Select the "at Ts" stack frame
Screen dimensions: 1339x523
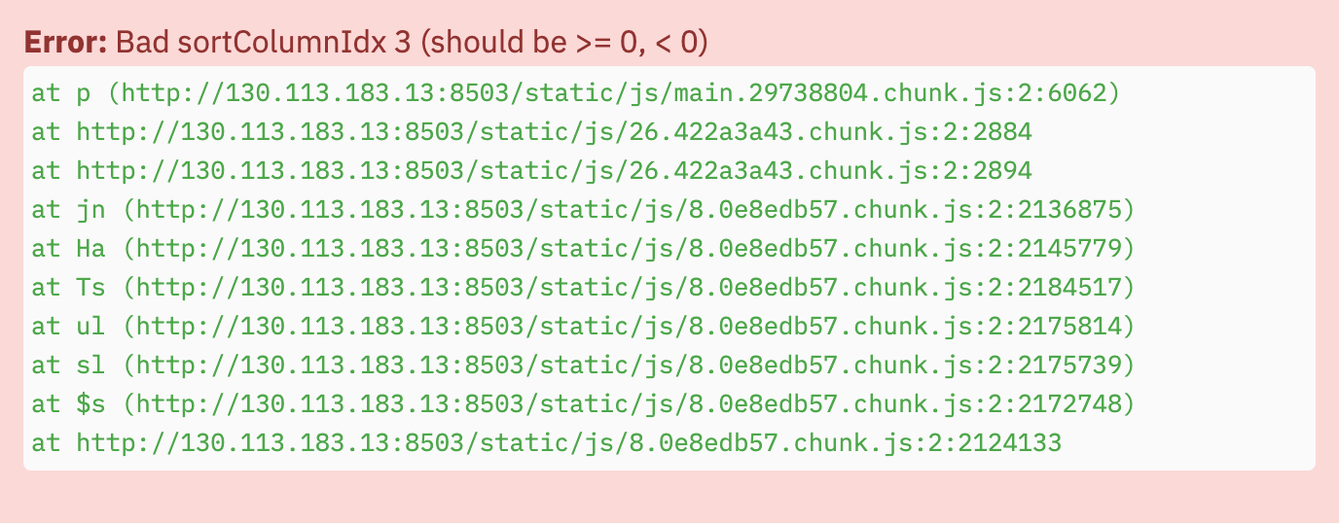[x=584, y=289]
